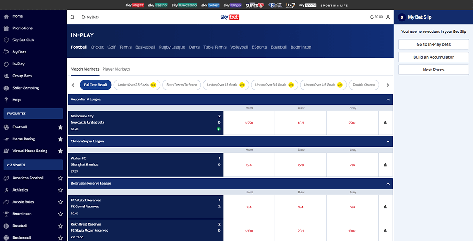This screenshot has height=241, width=473.
Task: Select the Match Markets tab
Action: [x=85, y=69]
